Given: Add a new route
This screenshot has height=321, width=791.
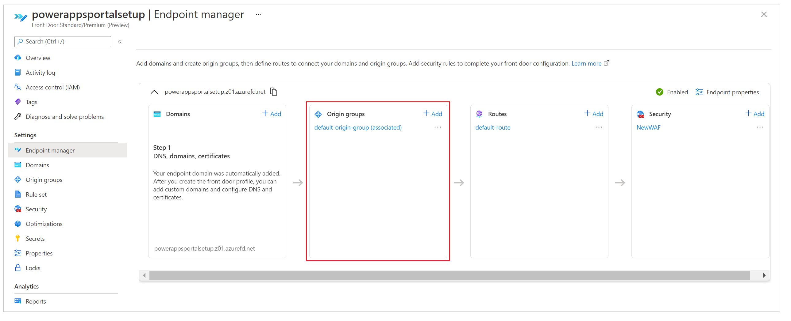Looking at the screenshot, I should click(594, 114).
